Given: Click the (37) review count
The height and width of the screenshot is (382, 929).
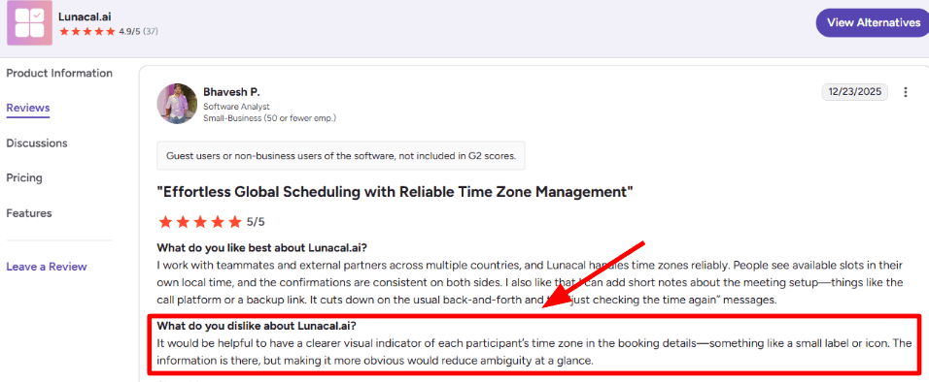Looking at the screenshot, I should point(150,31).
